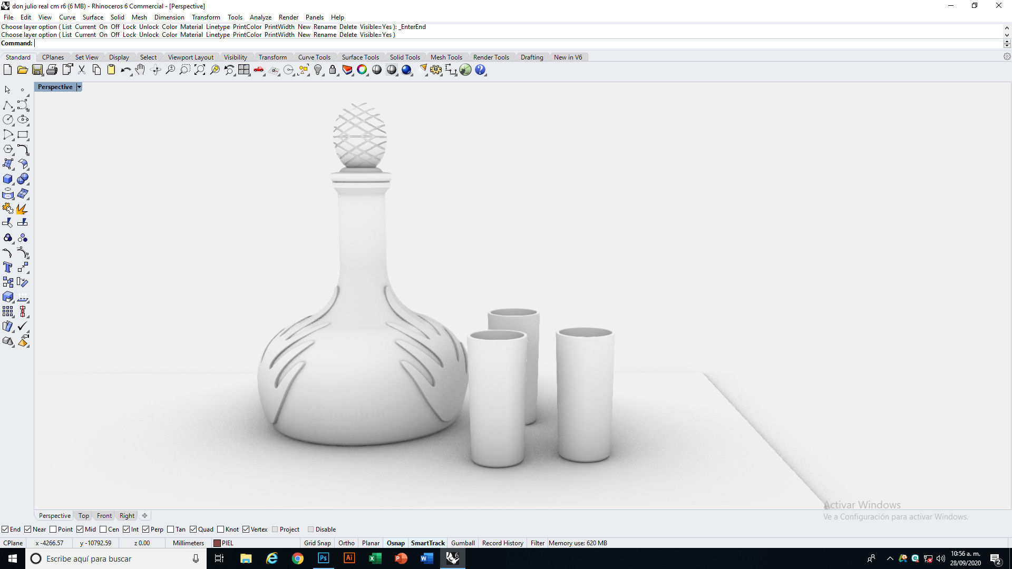Undo last action with curved arrow icon
Image resolution: width=1012 pixels, height=569 pixels.
[x=125, y=70]
